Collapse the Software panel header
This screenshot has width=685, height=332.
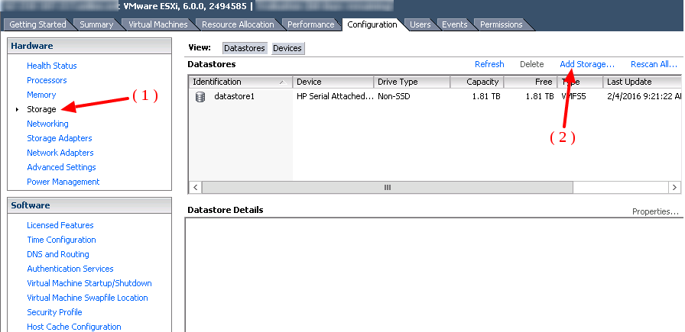coord(89,205)
